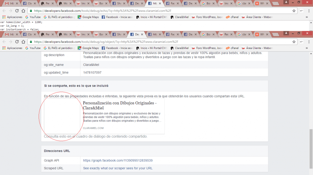Open preview title 'Personalización con Dibujos Originales'
This screenshot has width=313, height=175.
pyautogui.click(x=120, y=105)
